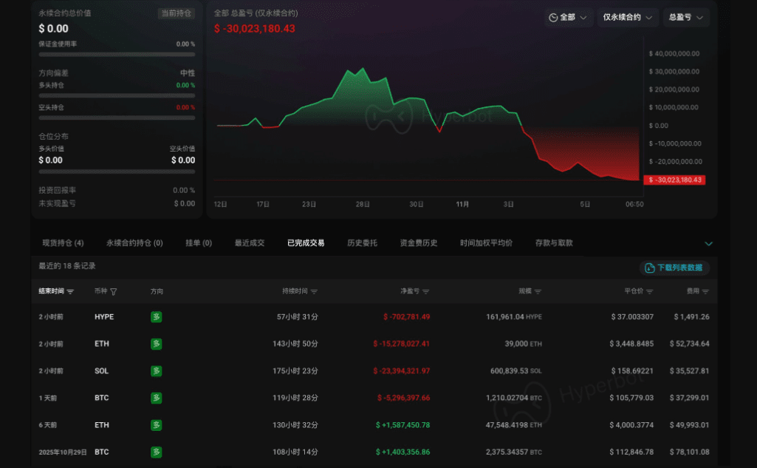Screen dimensions: 757x468
Task: Click the green 多 badge in HYPE row
Action: [156, 317]
